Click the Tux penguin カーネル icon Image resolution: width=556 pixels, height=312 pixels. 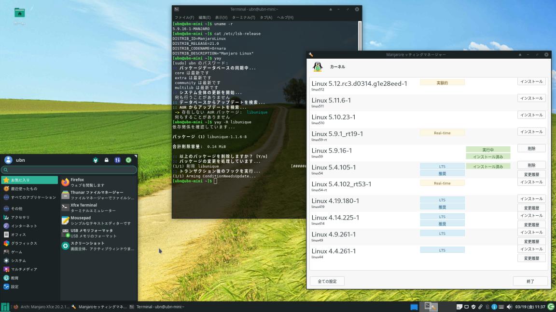coord(318,66)
